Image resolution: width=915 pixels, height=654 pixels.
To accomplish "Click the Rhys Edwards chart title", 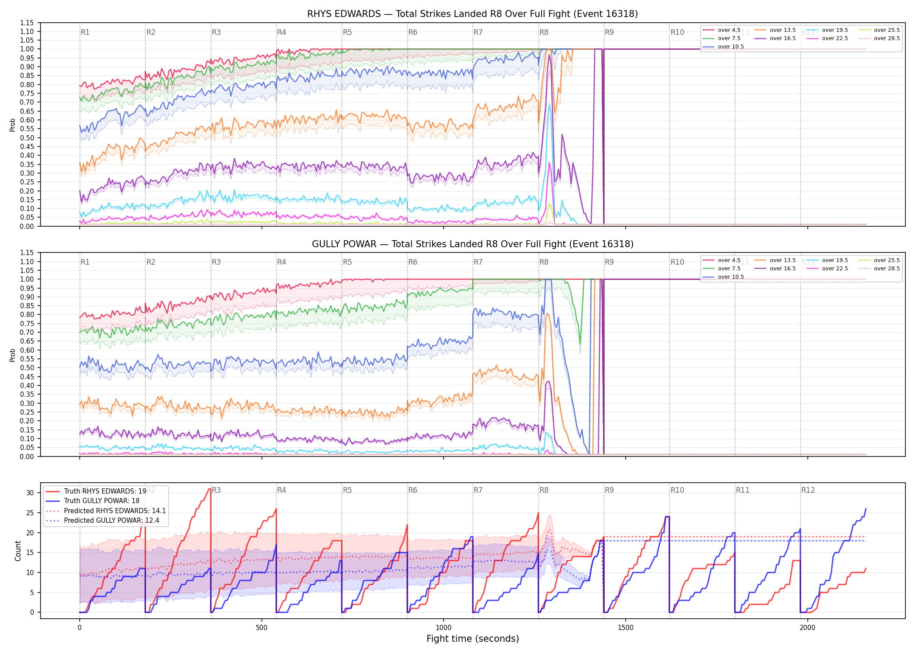I will coord(472,14).
